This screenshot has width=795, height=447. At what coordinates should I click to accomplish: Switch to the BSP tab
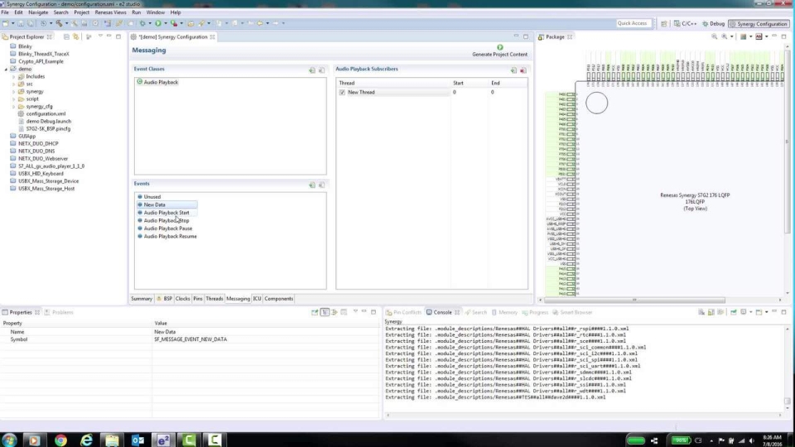(164, 299)
